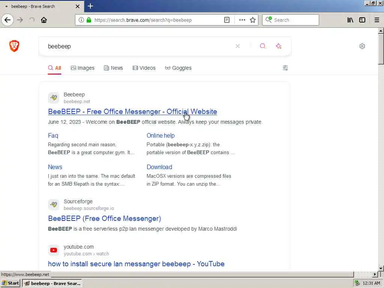Click the Brave lion logo
Image resolution: width=384 pixels, height=288 pixels.
coord(14,46)
